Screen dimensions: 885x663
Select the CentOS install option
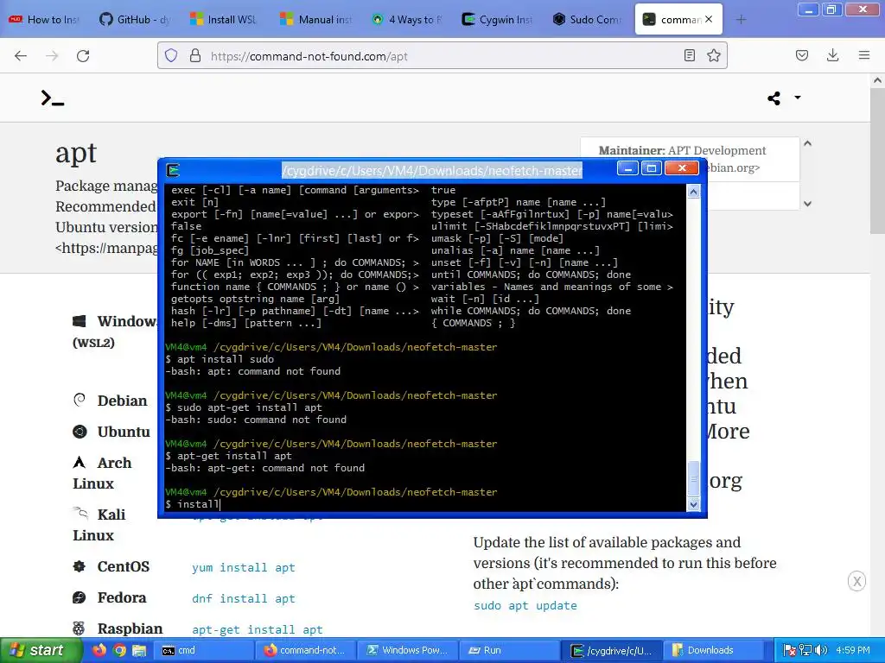[x=123, y=566]
